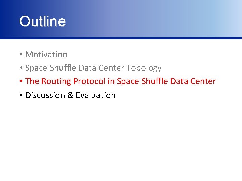
Task: Click the word "Topology" in gray text
Action: (x=144, y=68)
